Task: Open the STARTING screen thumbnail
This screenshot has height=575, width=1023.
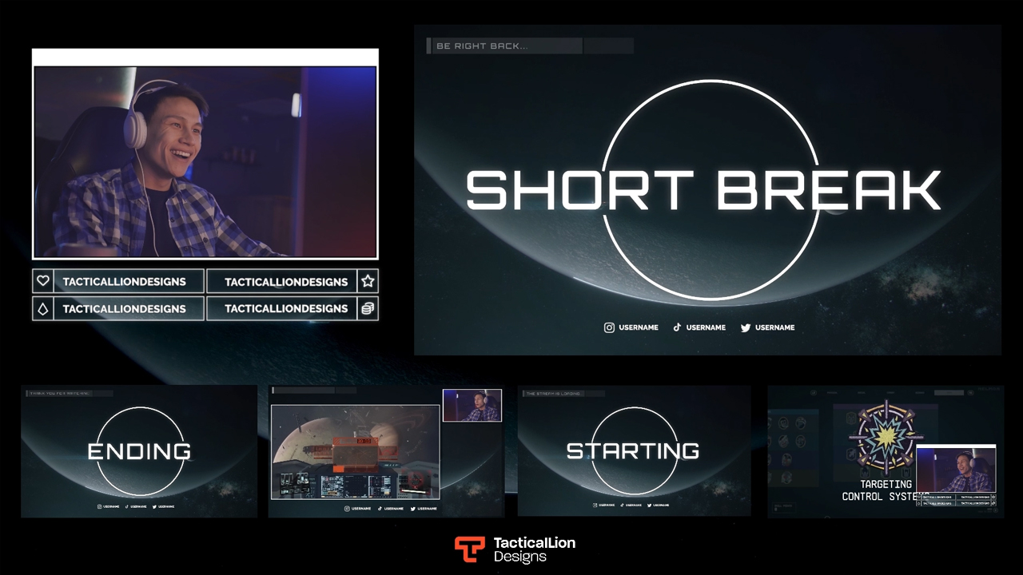Action: (635, 451)
